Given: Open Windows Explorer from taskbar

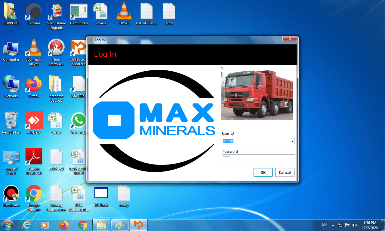Looking at the screenshot, I should tap(101, 225).
